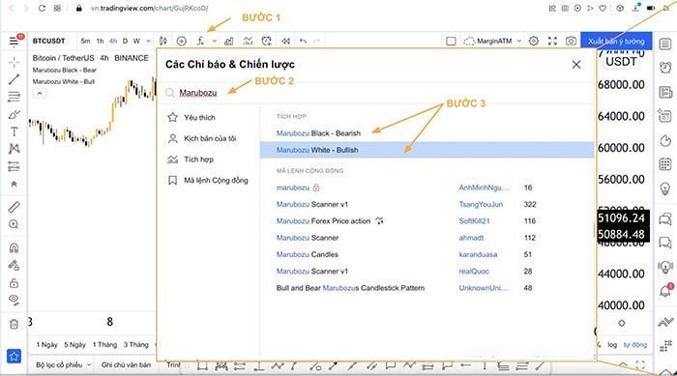Switch to the D timeframe

click(125, 41)
